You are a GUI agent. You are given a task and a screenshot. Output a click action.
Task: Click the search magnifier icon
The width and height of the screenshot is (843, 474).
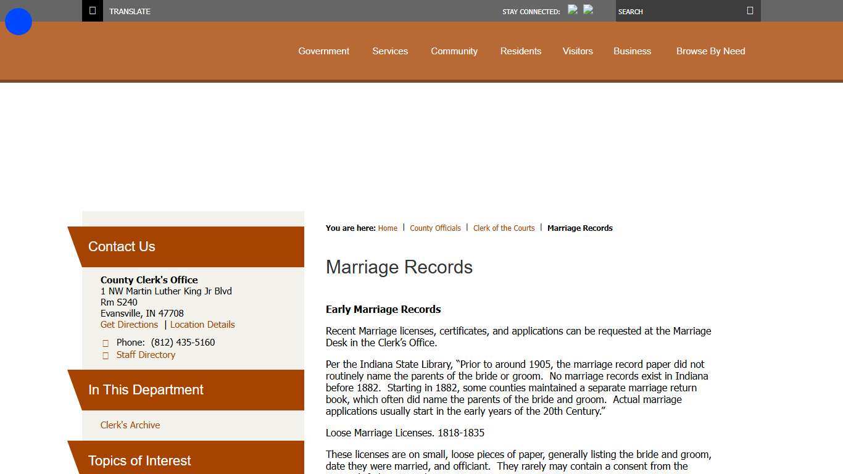[x=750, y=10]
